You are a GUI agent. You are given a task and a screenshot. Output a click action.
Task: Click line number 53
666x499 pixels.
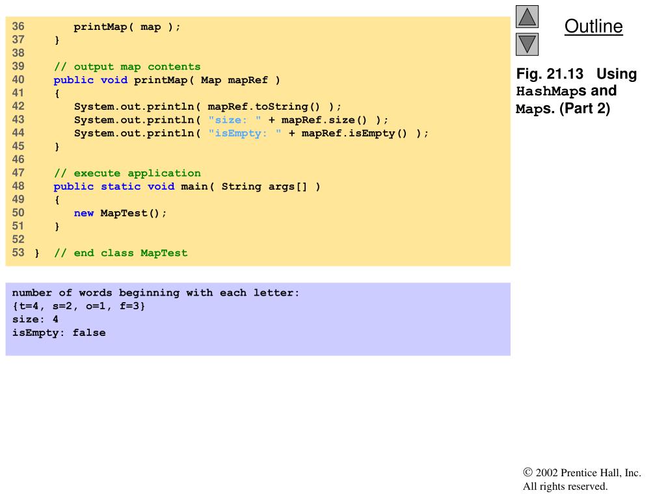point(18,253)
